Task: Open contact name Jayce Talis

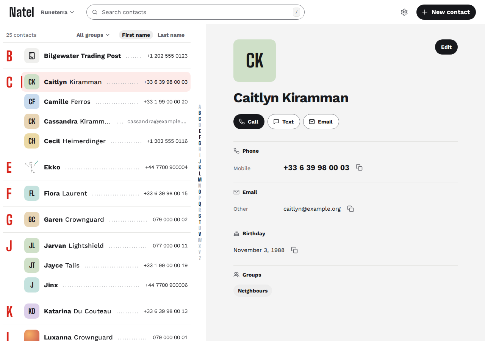Action: [x=62, y=265]
